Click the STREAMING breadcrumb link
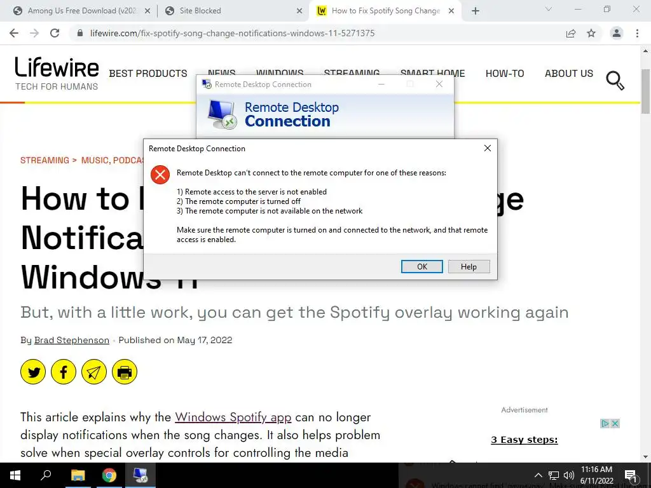 click(45, 160)
